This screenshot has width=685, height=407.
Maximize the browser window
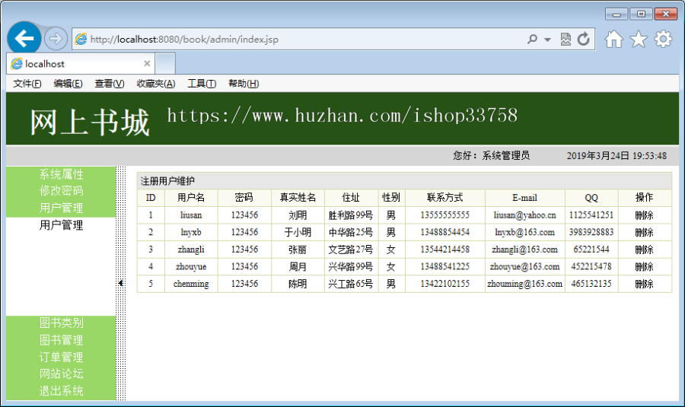pos(641,14)
